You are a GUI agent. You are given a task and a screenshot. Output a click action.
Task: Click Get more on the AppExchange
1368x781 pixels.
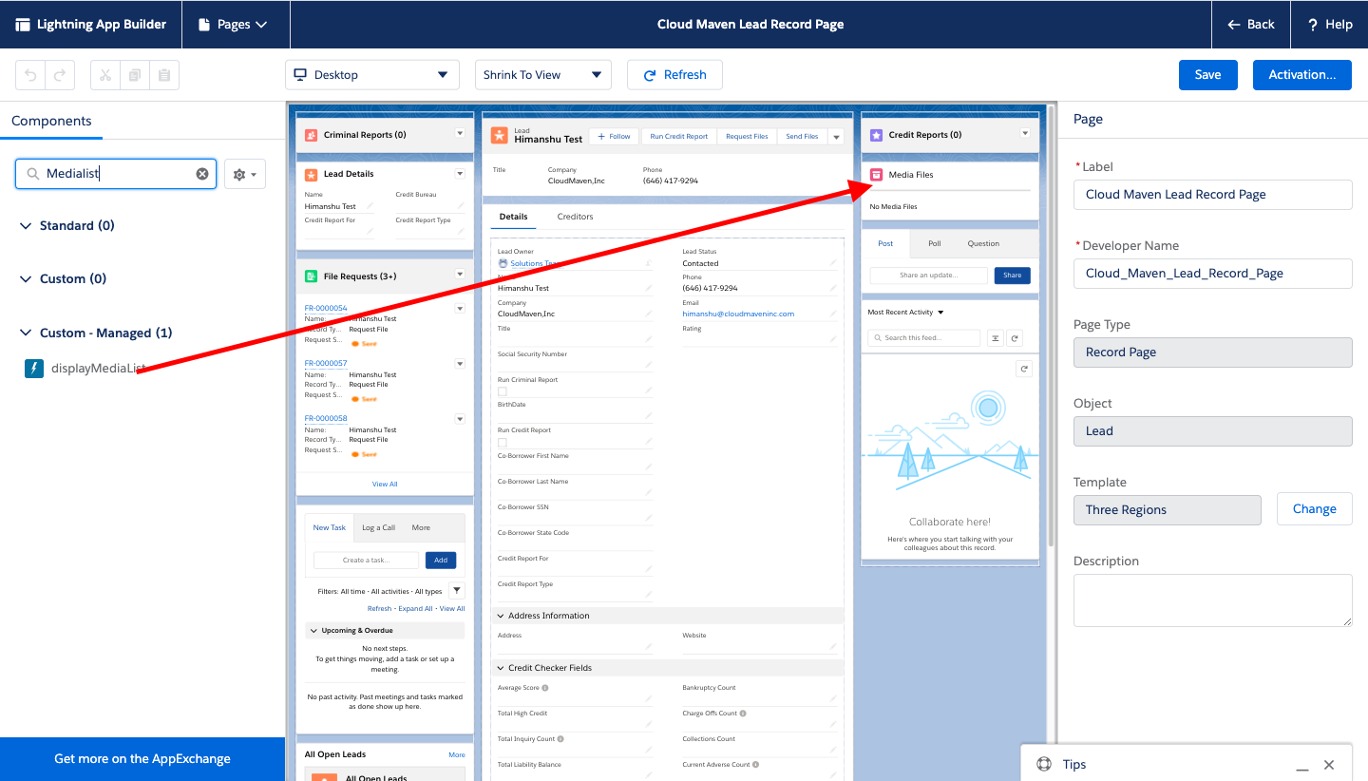coord(142,759)
